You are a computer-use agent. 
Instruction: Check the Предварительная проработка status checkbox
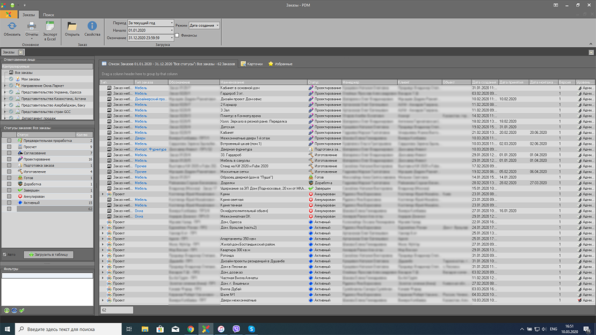tap(9, 141)
